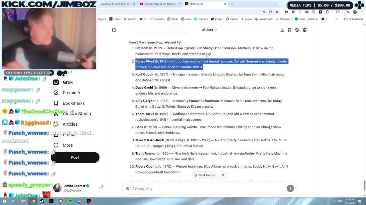Open the /x/ bookmark

[143, 19]
